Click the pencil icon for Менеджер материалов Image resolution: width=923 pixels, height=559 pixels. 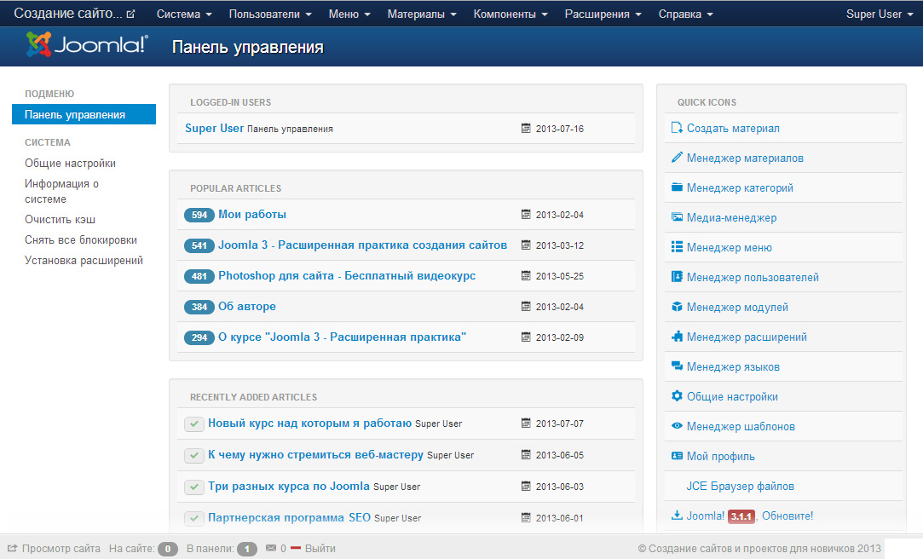[x=677, y=158]
